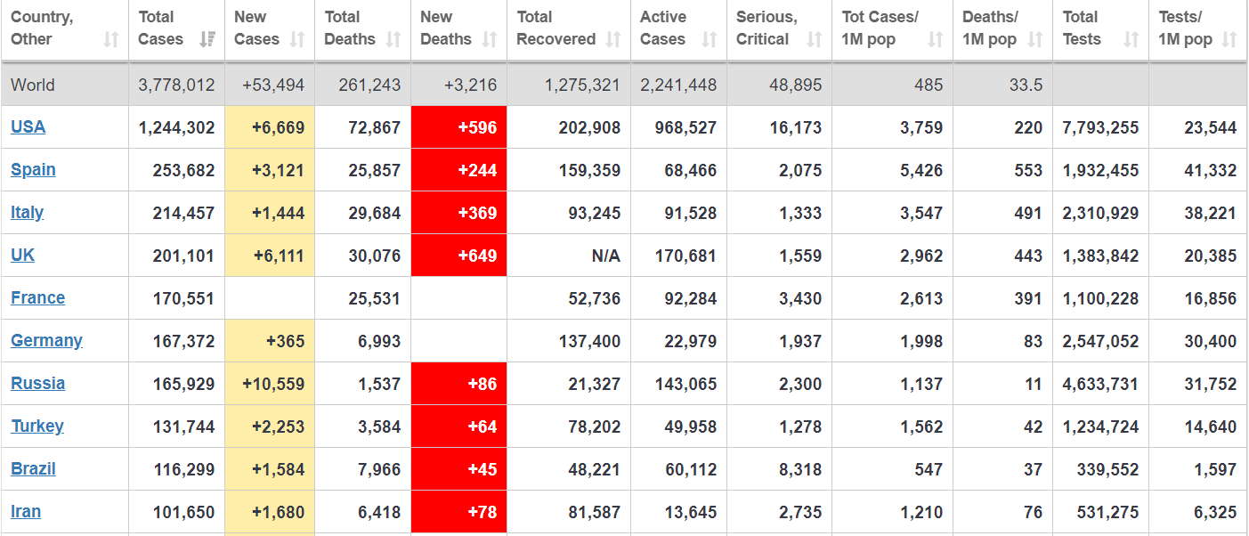Click sort icon in Deaths/1M pop header
The image size is (1249, 536).
1035,39
